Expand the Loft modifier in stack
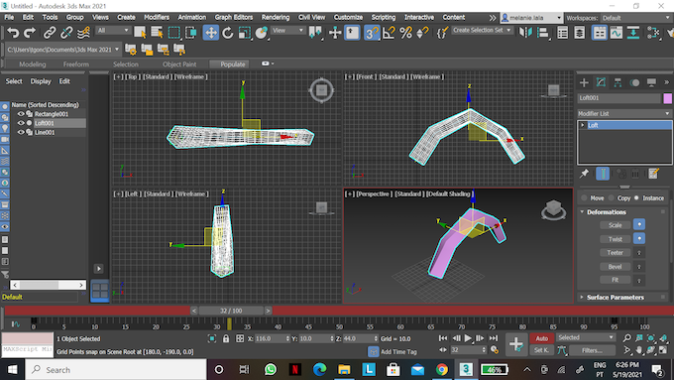674x380 pixels. pos(583,125)
